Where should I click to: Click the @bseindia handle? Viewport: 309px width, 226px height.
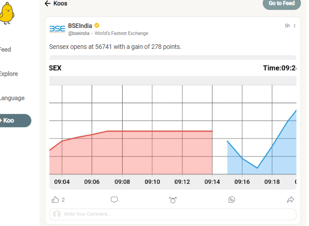(79, 33)
